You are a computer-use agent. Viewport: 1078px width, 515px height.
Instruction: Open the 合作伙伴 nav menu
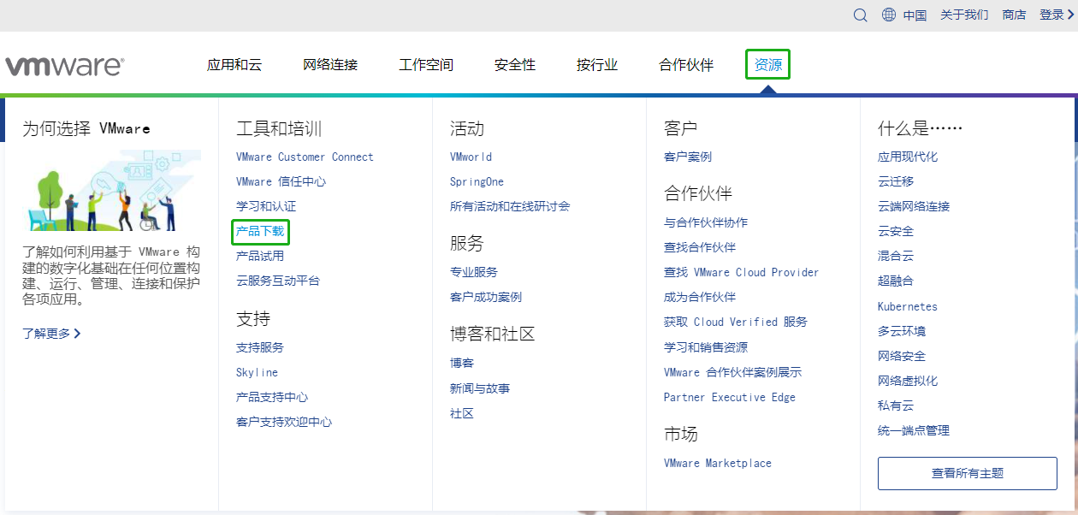(x=686, y=64)
